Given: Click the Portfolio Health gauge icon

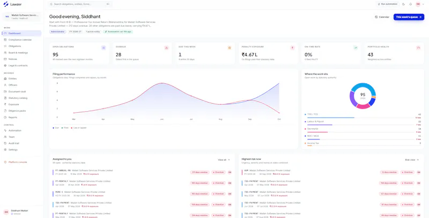Looking at the screenshot, I should 418,48.
